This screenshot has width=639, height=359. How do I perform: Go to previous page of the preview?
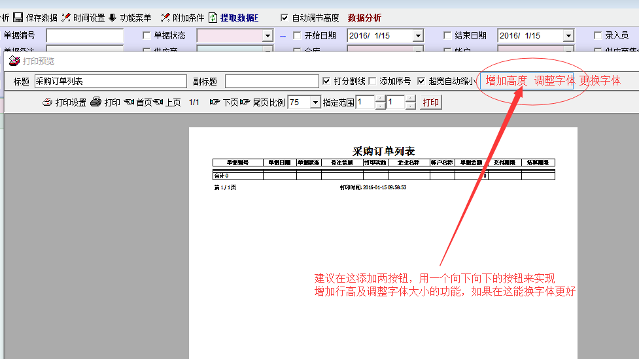click(158, 102)
